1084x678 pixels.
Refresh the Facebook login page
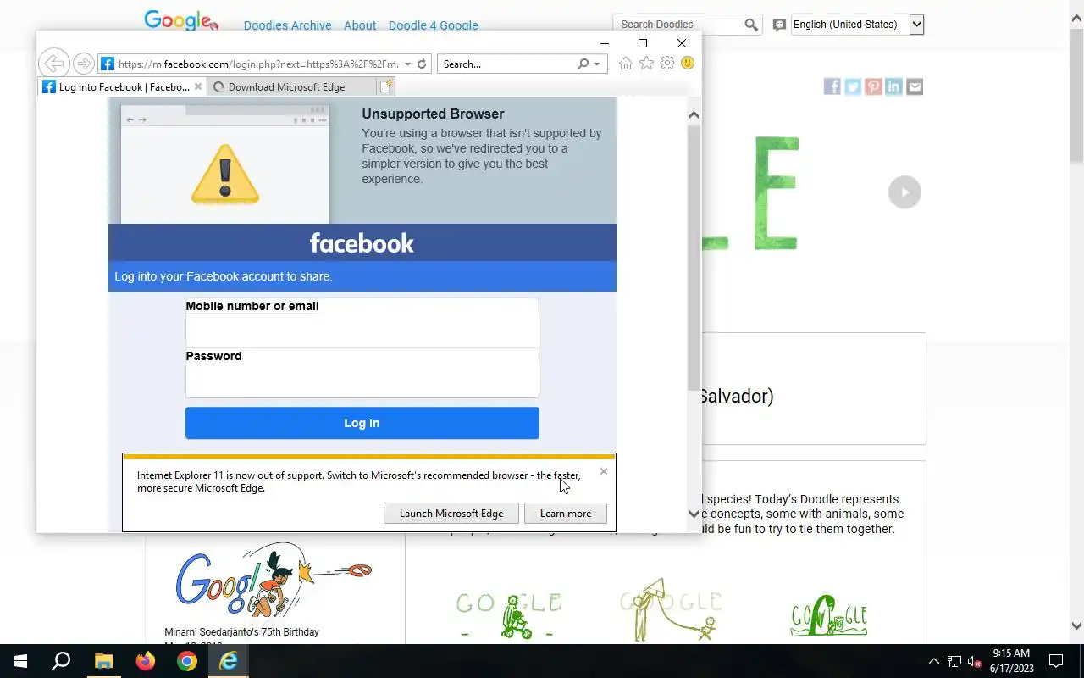[x=422, y=64]
